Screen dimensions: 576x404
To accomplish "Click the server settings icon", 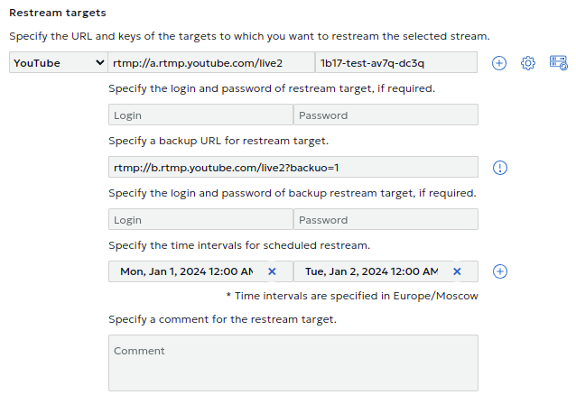I will coord(558,63).
